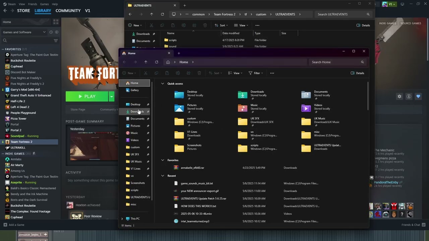Switch to the COMMUNITY tab in Steam
429x241 pixels.
[x=68, y=11]
